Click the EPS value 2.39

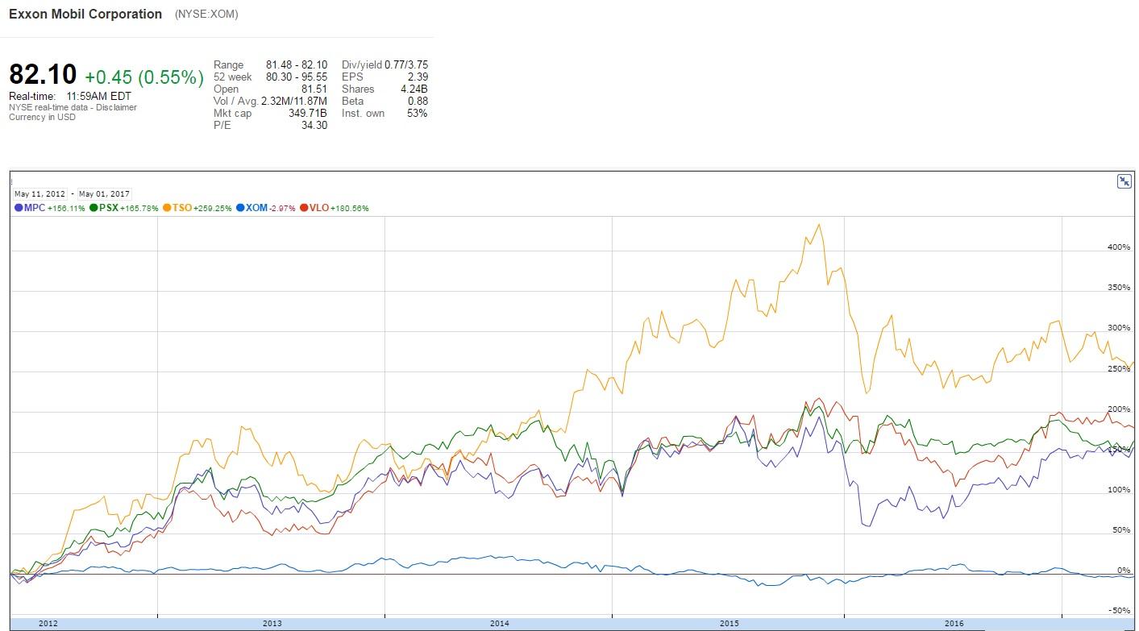(x=418, y=77)
